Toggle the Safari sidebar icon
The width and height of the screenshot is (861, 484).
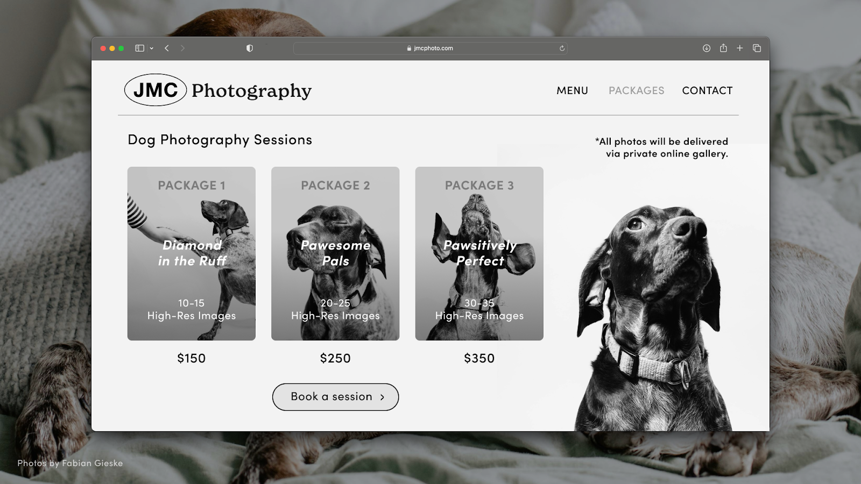pyautogui.click(x=139, y=48)
